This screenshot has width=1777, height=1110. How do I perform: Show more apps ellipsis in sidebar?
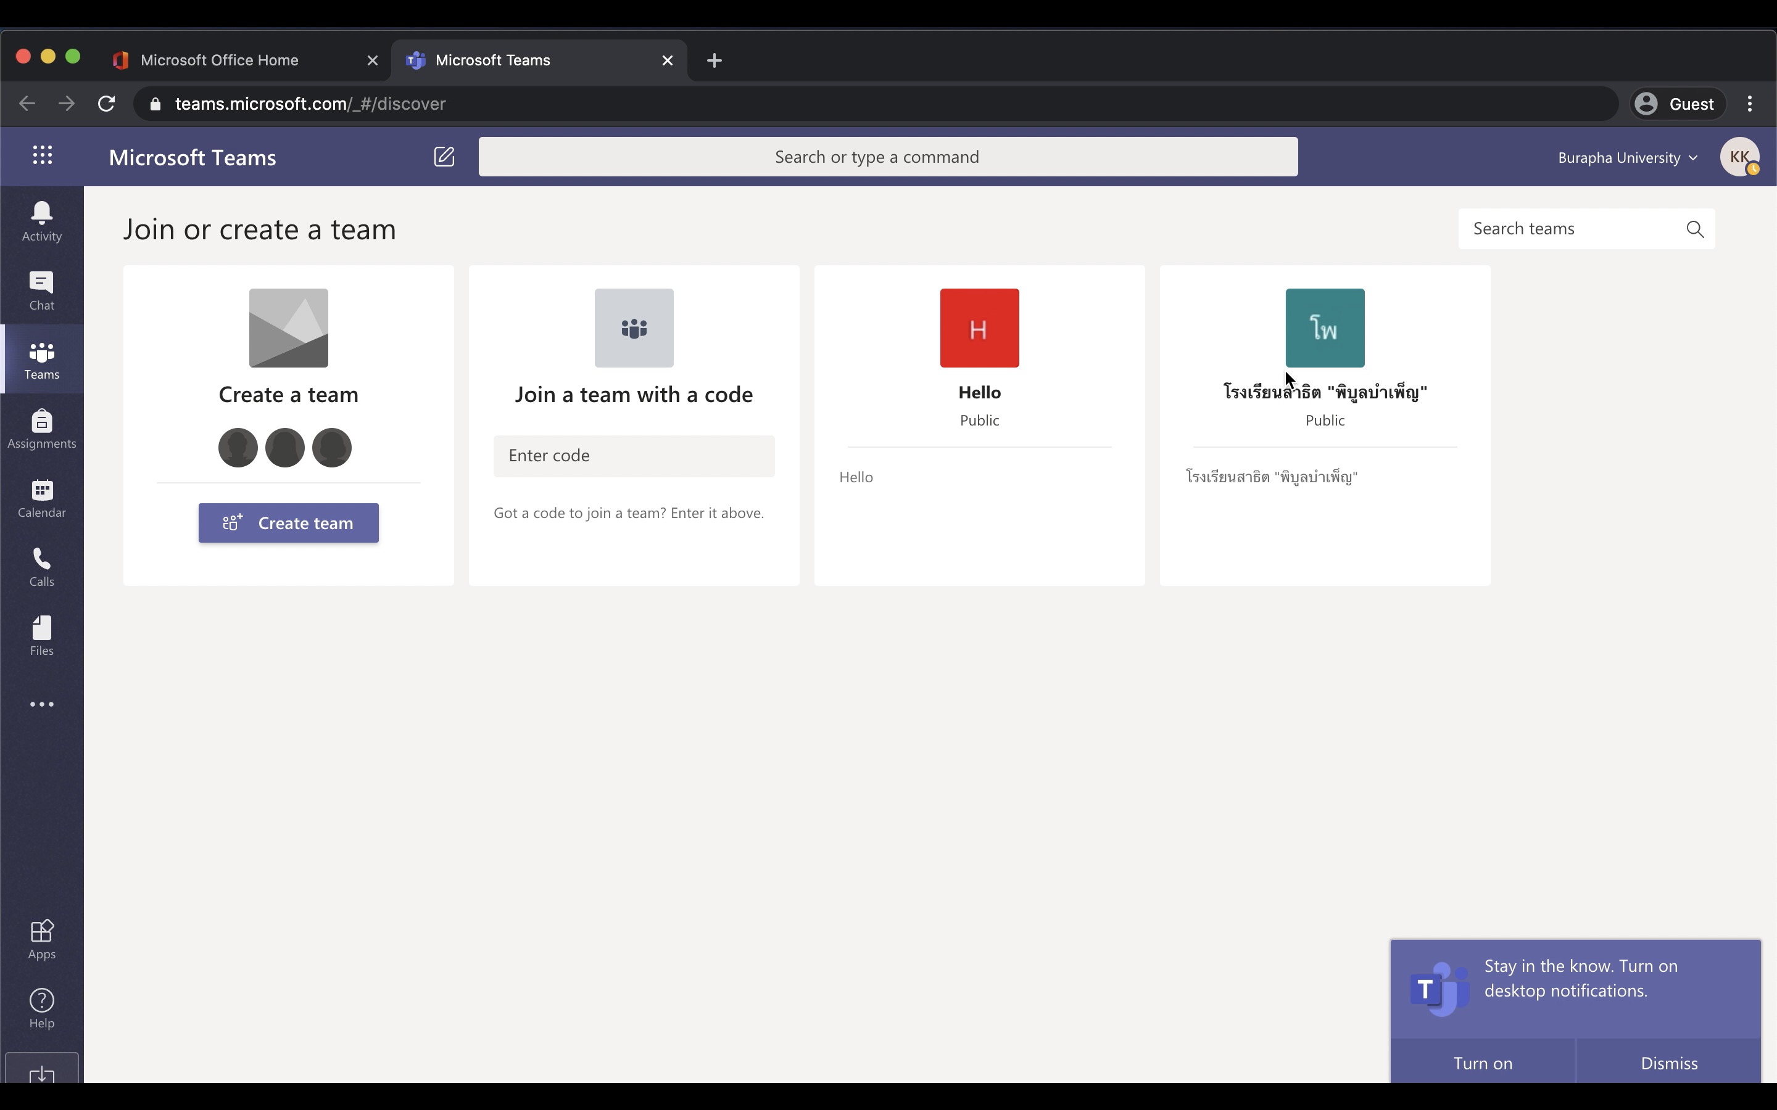tap(42, 704)
